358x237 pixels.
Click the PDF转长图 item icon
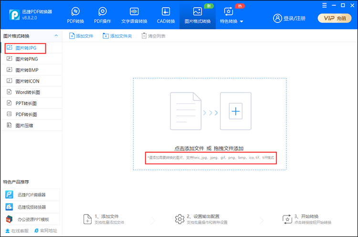click(9, 114)
